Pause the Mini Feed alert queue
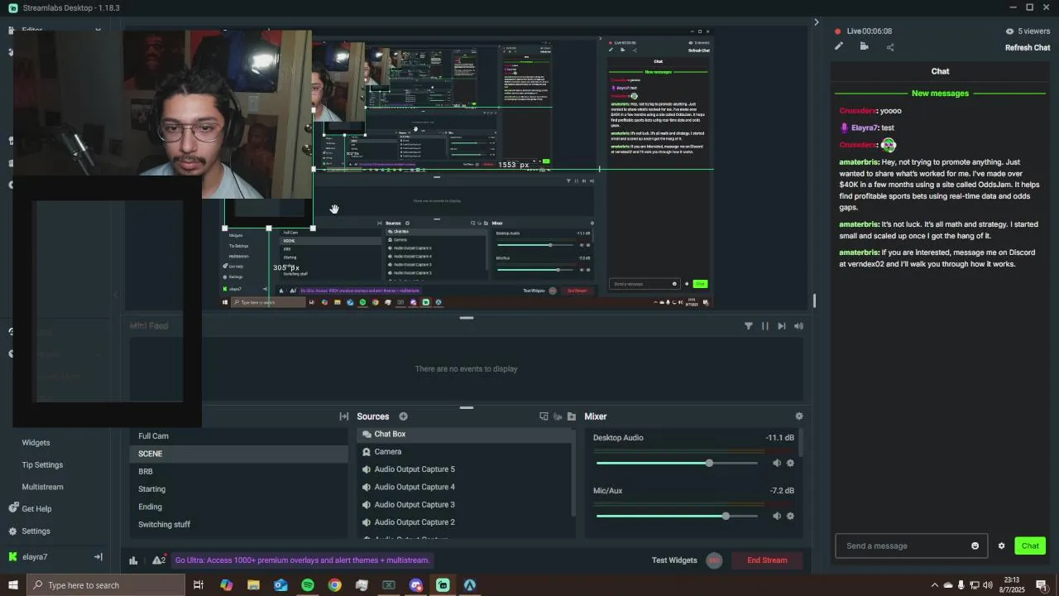This screenshot has height=596, width=1059. (x=764, y=326)
